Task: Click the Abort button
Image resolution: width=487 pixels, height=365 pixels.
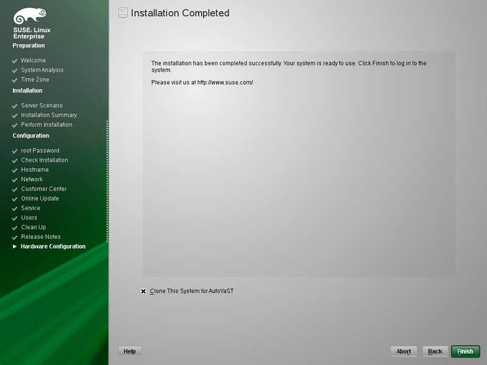Action: [404, 352]
